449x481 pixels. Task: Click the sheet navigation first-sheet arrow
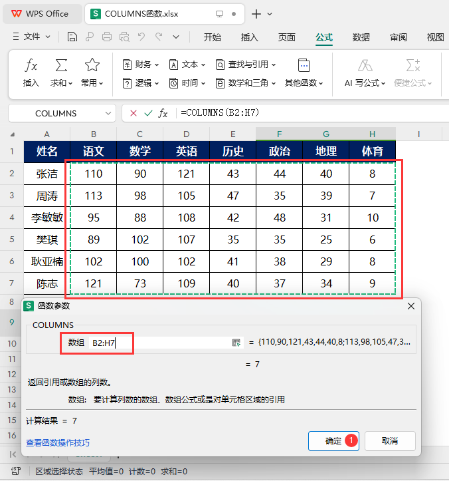click(13, 454)
